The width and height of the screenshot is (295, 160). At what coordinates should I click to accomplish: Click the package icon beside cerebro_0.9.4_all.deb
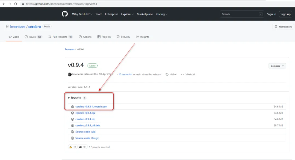[72, 125]
